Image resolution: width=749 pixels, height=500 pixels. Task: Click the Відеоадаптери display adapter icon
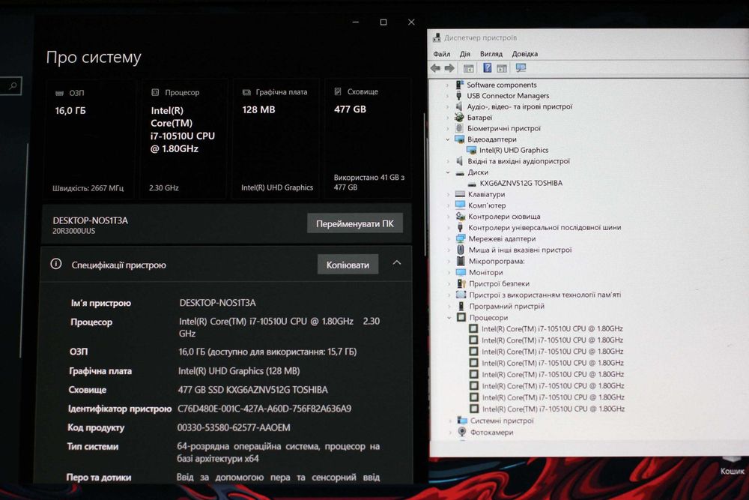tap(460, 139)
